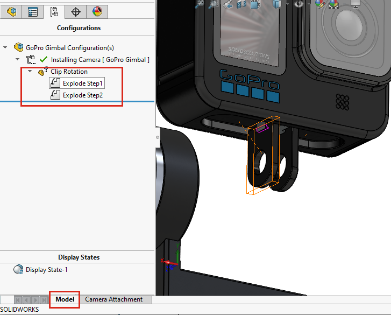Click the Display State-1 sphere icon

click(18, 270)
